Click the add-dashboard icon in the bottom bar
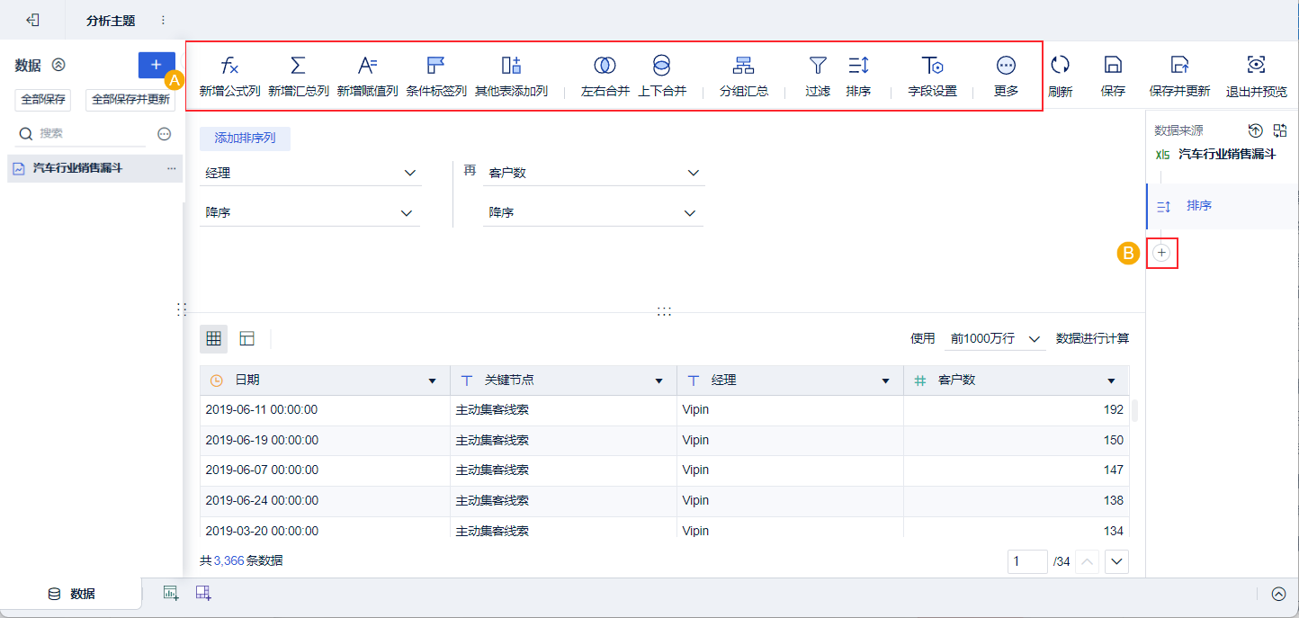 pos(203,593)
